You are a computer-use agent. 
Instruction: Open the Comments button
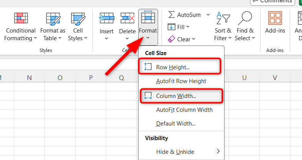click(272, 2)
